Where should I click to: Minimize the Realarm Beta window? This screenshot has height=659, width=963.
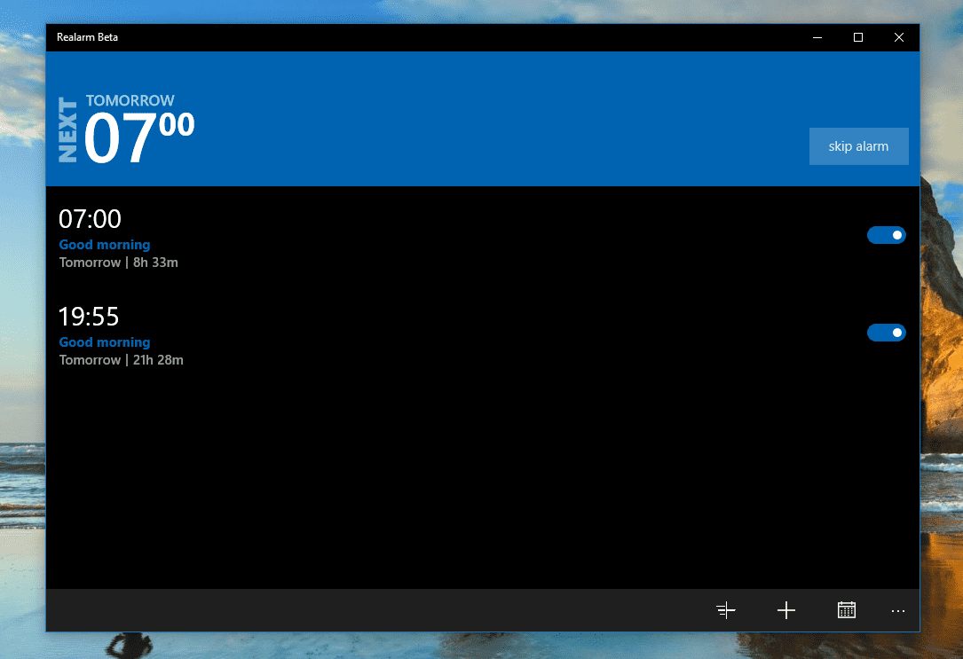tap(817, 37)
